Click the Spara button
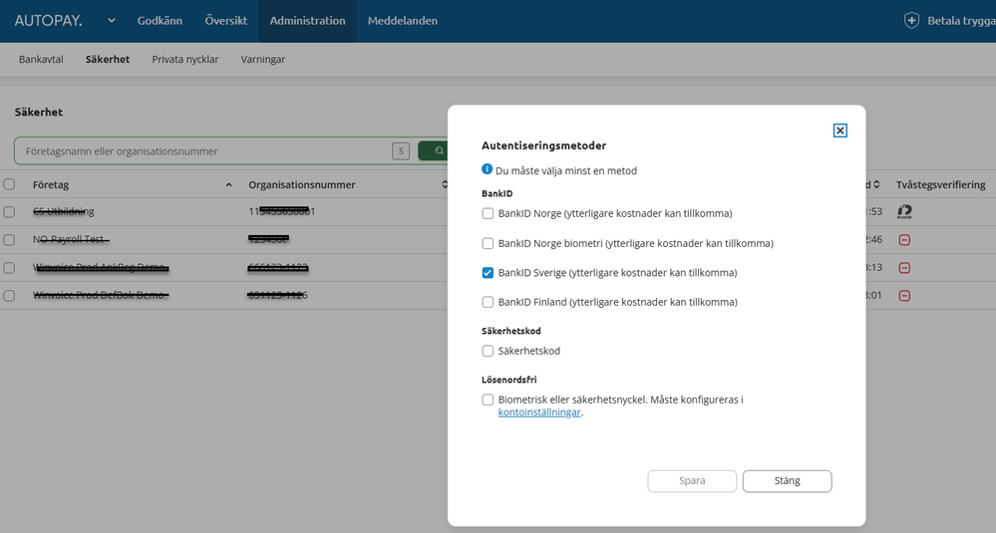996x533 pixels. (692, 481)
